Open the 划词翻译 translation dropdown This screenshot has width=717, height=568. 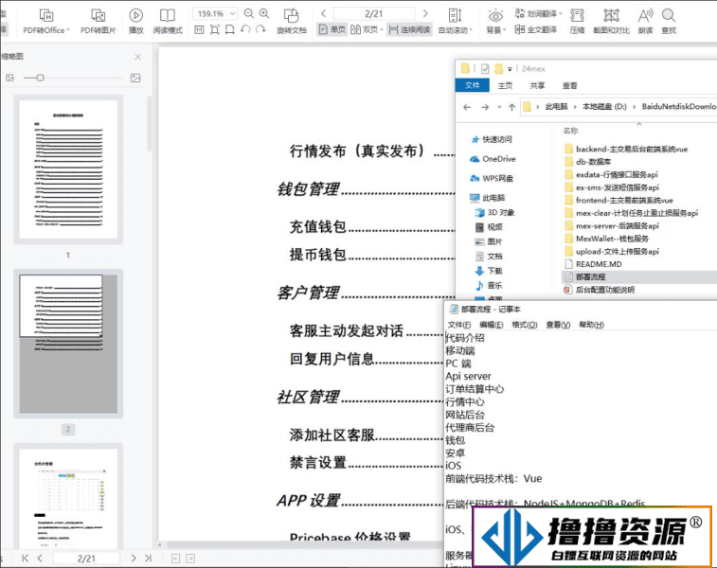click(x=538, y=13)
